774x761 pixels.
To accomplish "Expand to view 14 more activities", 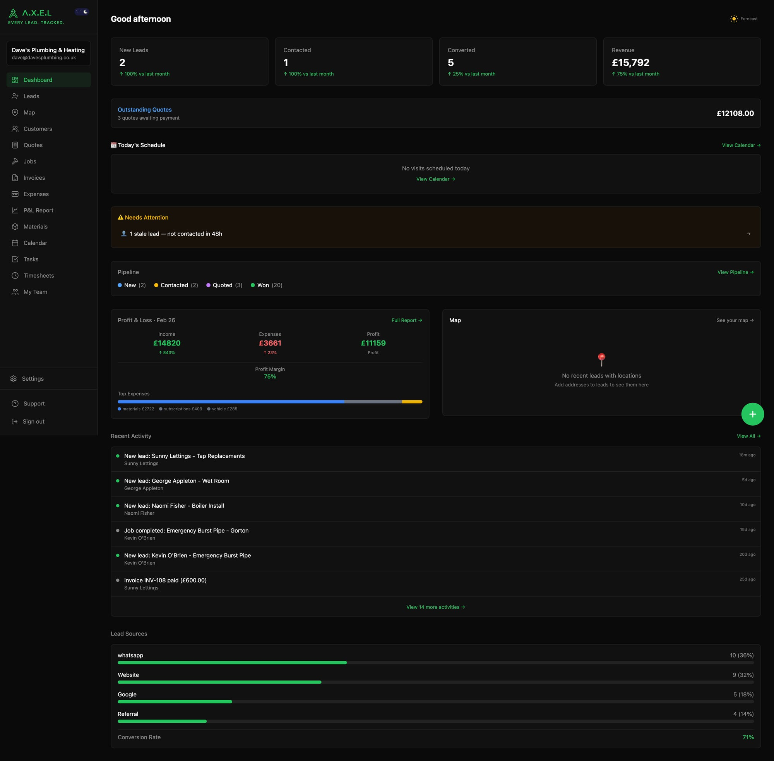I will tap(435, 607).
